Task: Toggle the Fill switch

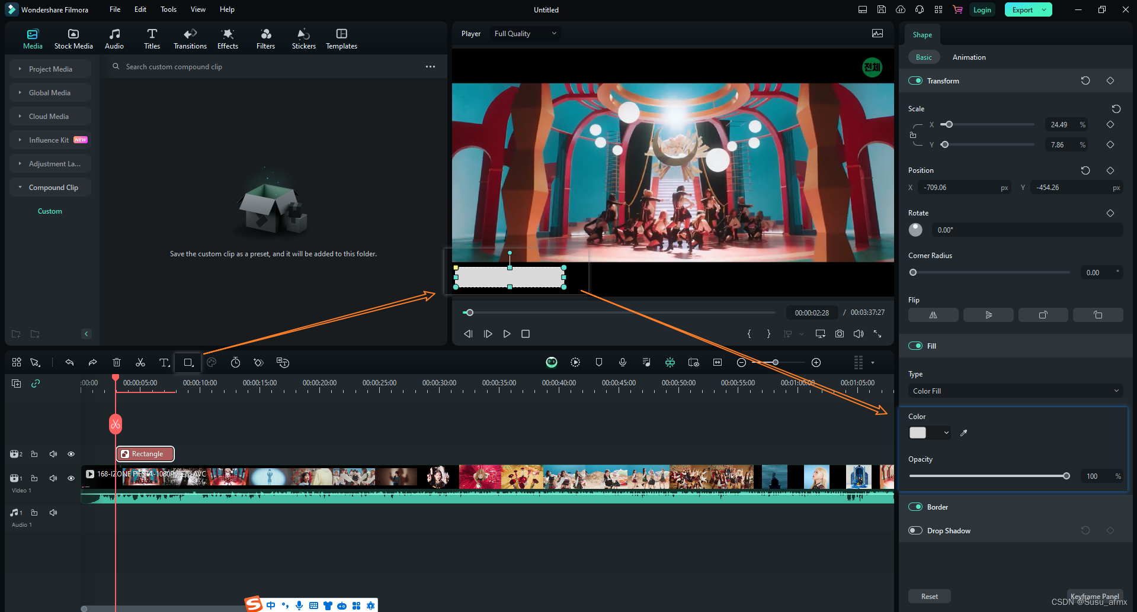Action: [x=915, y=346]
